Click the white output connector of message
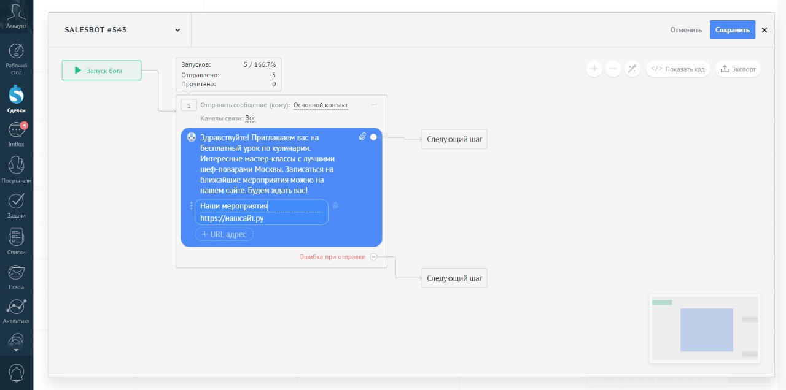786x390 pixels. point(373,137)
